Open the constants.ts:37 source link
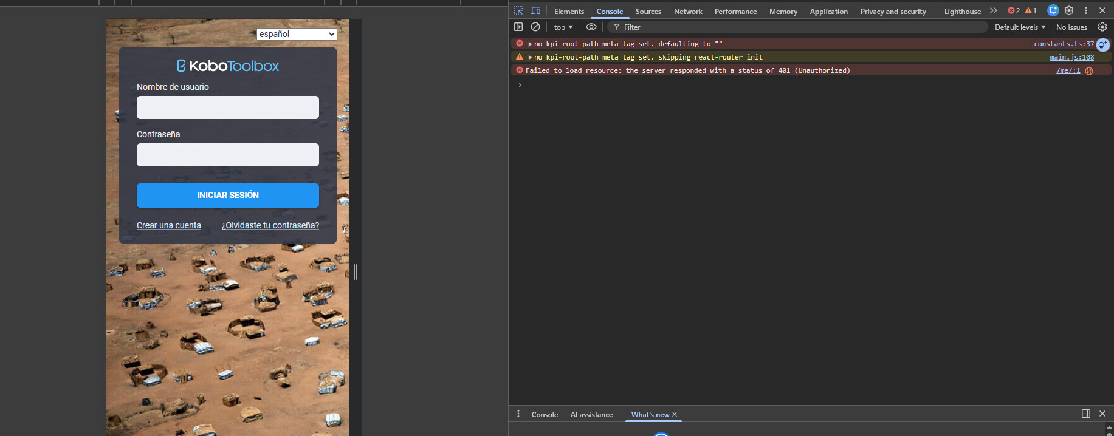 (x=1064, y=44)
